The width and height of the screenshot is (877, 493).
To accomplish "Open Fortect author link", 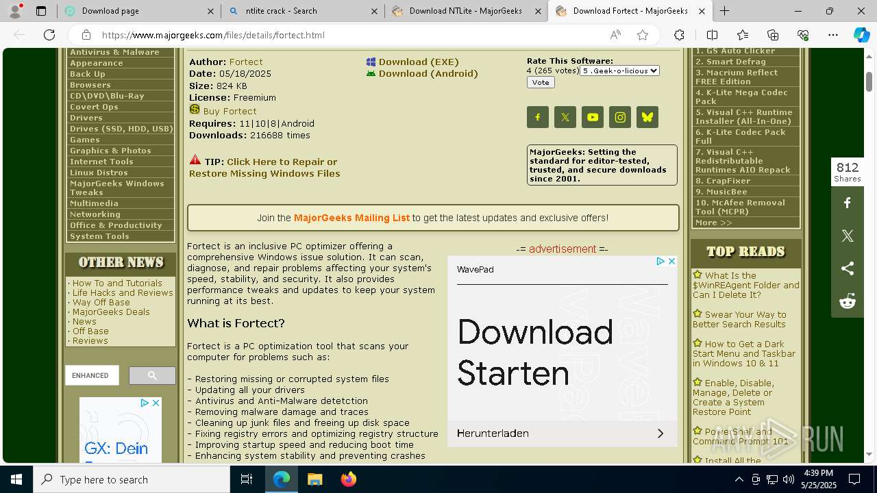I will tap(246, 62).
